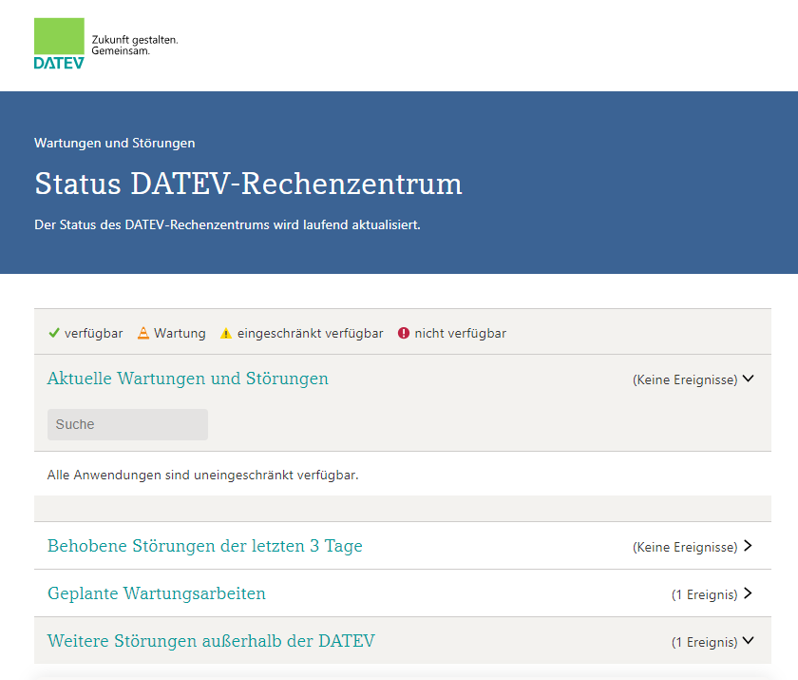Open the 'Geplante Wartungsarbeiten' heading
The width and height of the screenshot is (798, 680).
[157, 593]
